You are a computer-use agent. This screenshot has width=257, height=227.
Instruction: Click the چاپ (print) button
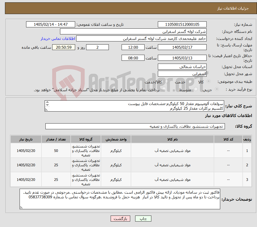[143, 219]
